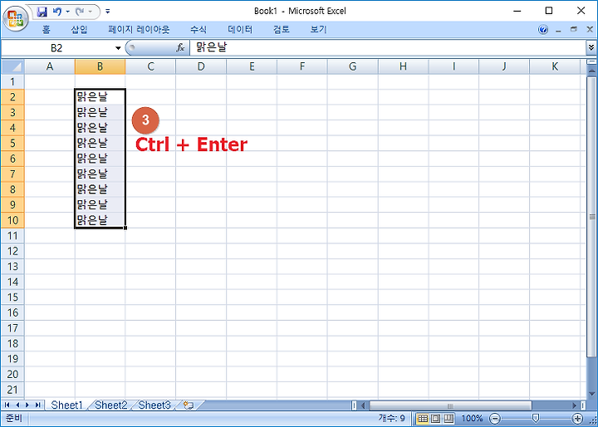Switch to Page Break Preview icon
598x427 pixels.
(x=448, y=419)
